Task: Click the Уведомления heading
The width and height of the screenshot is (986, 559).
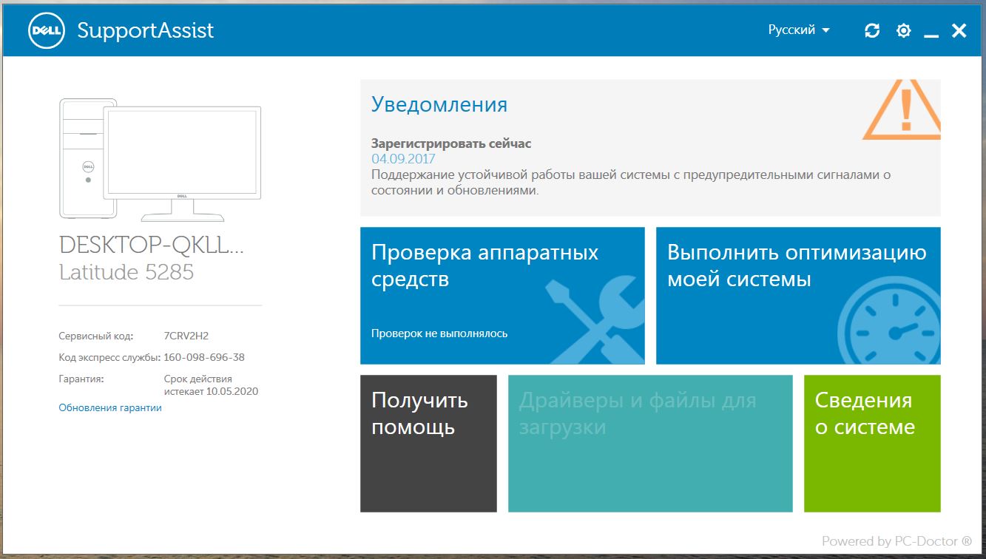Action: tap(439, 104)
